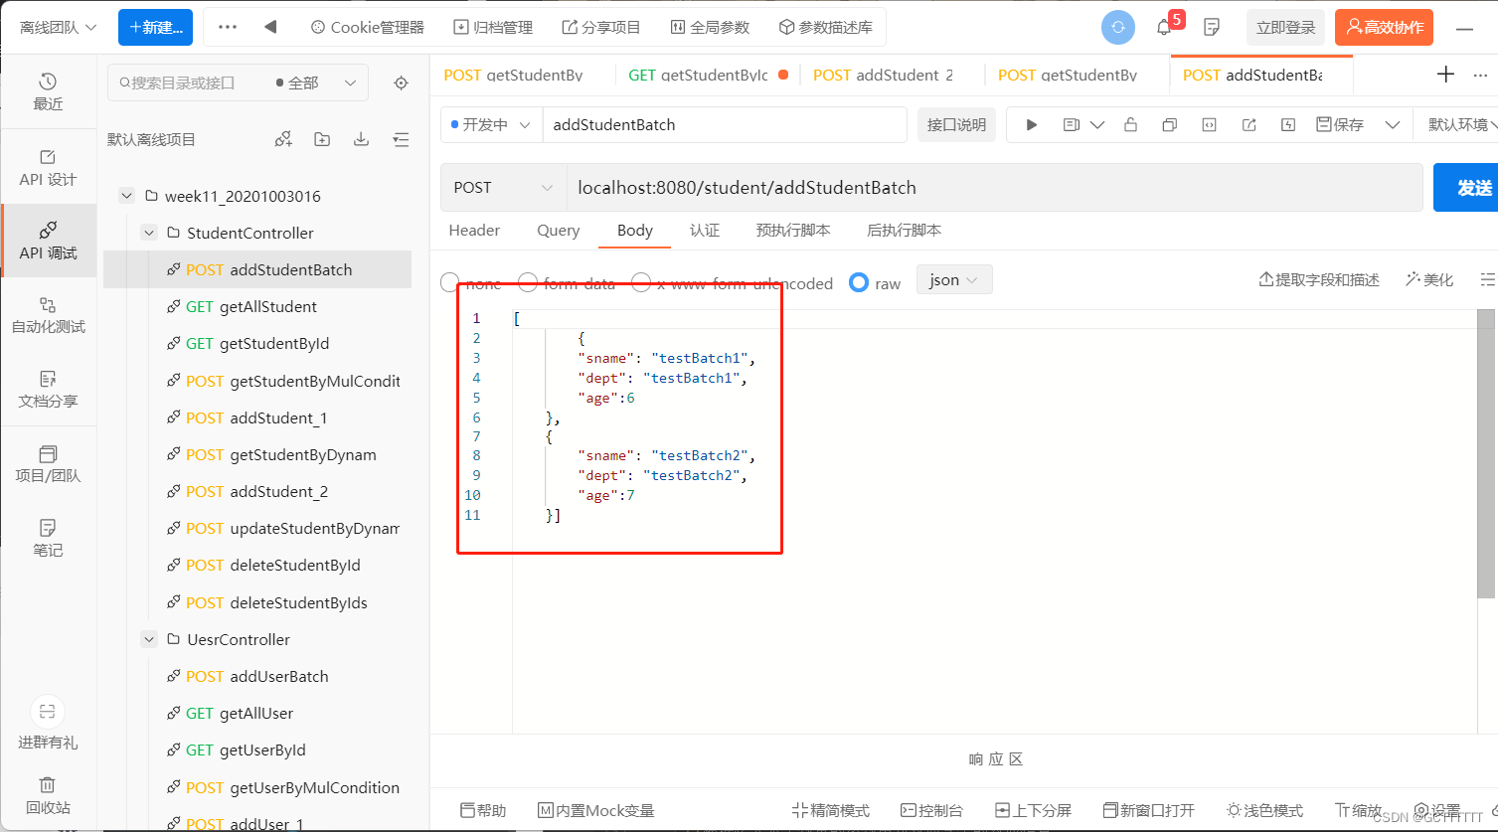Collapse the StudentController folder
This screenshot has height=832, width=1498.
[x=149, y=233]
